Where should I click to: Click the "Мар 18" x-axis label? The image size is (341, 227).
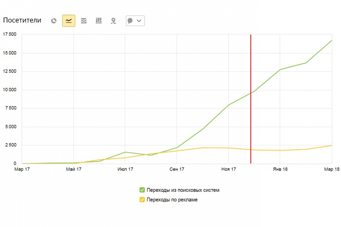[332, 169]
